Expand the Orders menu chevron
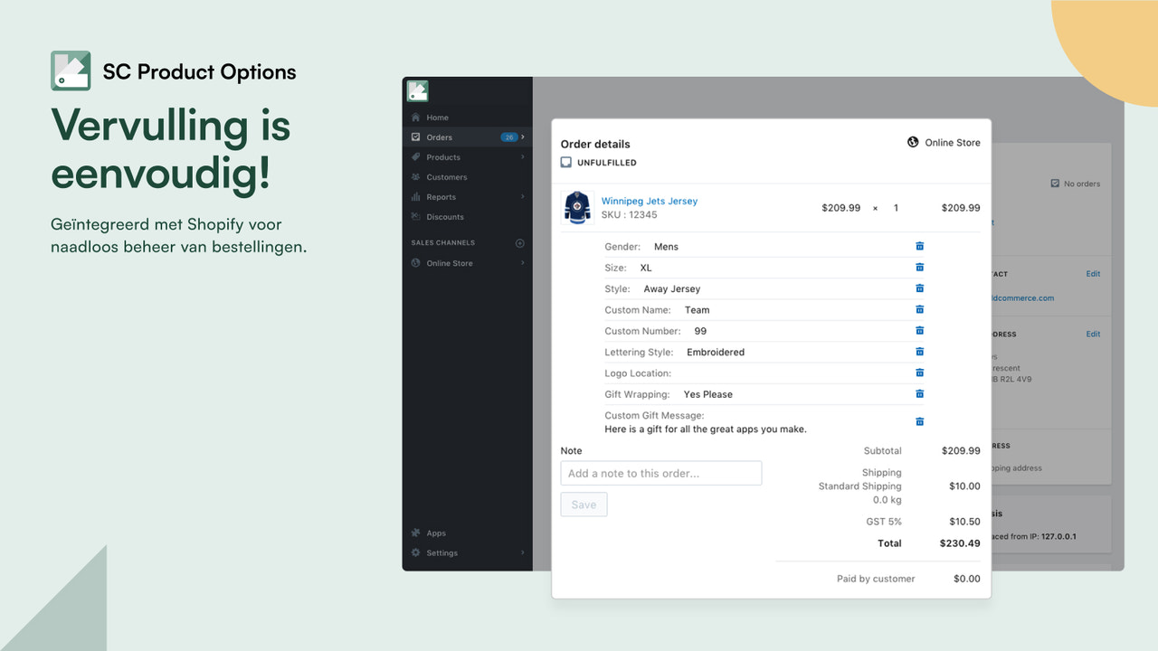The height and width of the screenshot is (651, 1158). (x=523, y=137)
